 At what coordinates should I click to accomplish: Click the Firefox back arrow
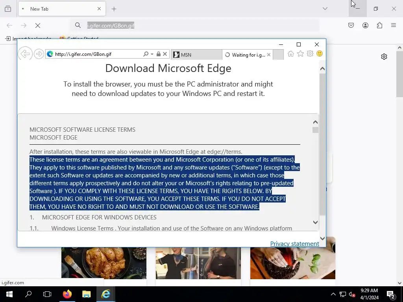(9, 26)
